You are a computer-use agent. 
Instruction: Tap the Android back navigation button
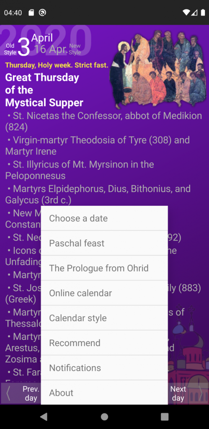tap(44, 416)
